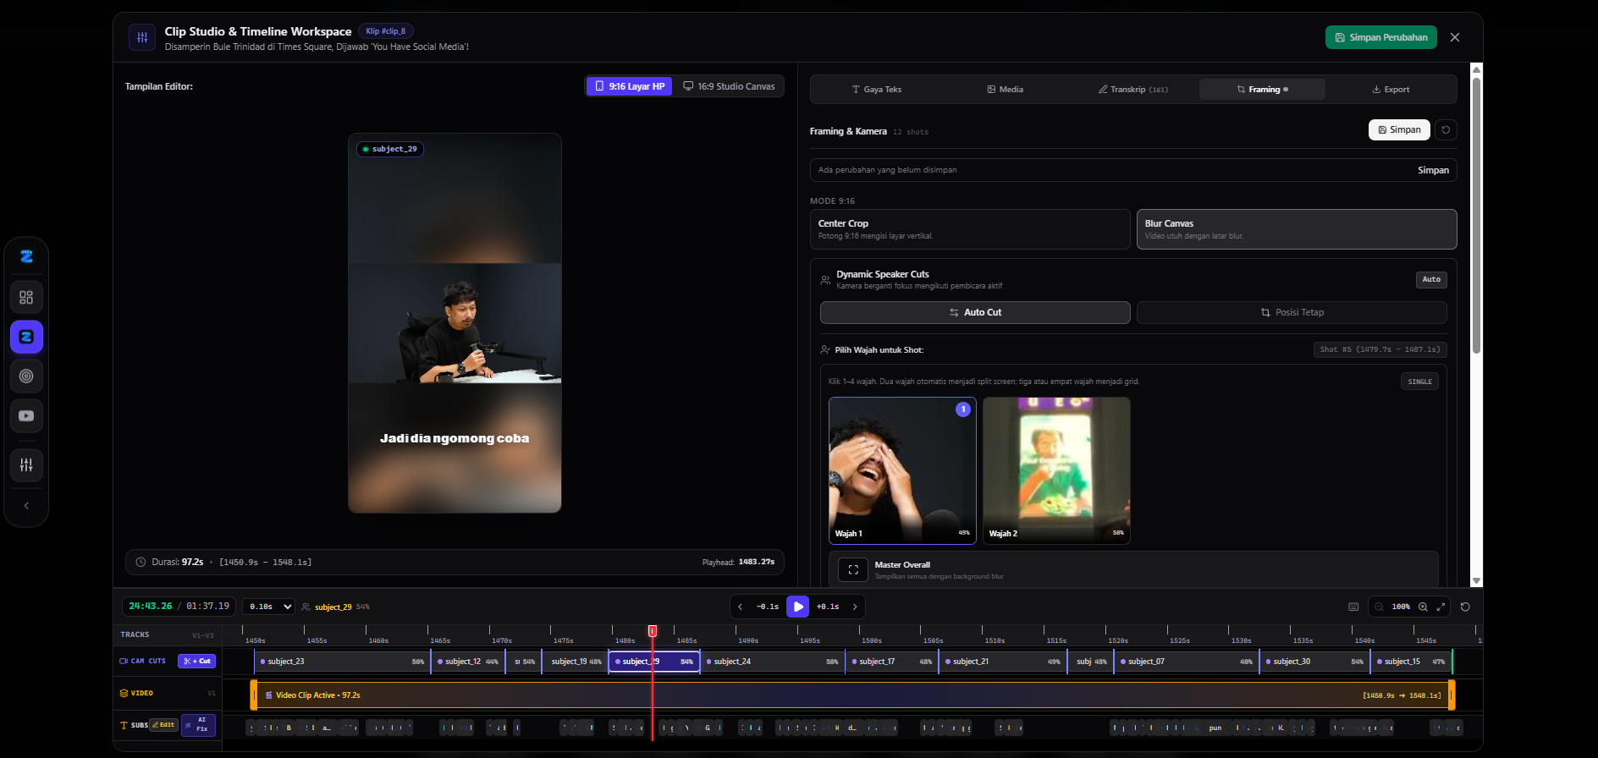Click the timeline reset rotate icon
Viewport: 1598px width, 758px height.
(1465, 607)
